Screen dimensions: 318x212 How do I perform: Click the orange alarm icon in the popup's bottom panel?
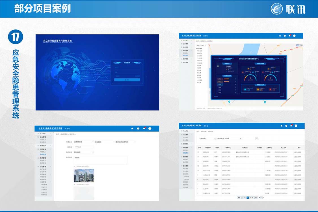[x=258, y=89]
